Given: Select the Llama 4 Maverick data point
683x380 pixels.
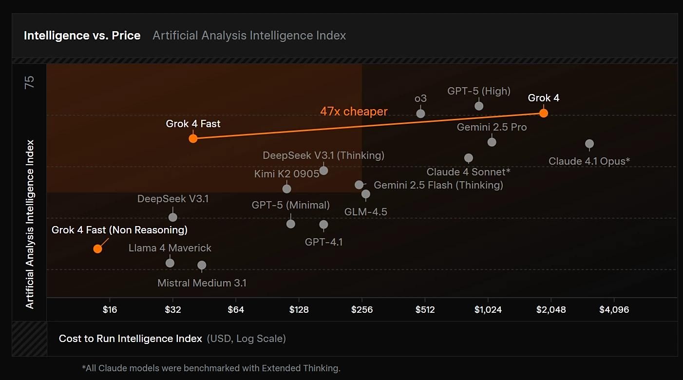Looking at the screenshot, I should coord(170,263).
